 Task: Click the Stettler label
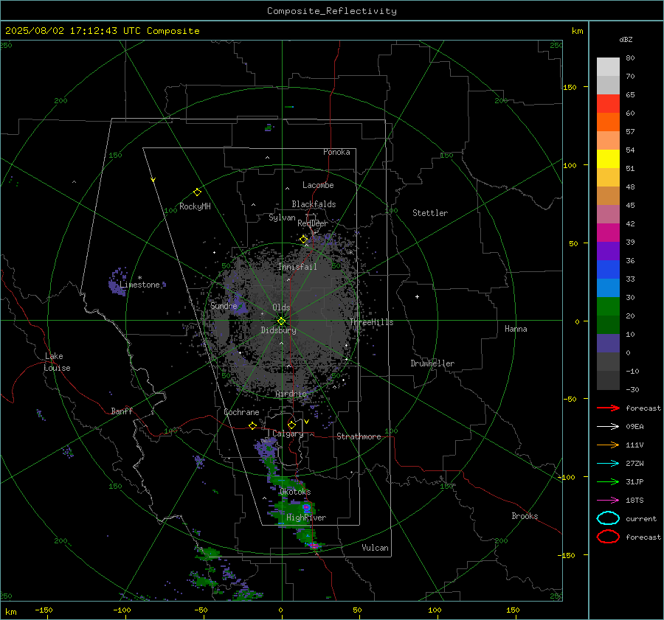(x=430, y=213)
